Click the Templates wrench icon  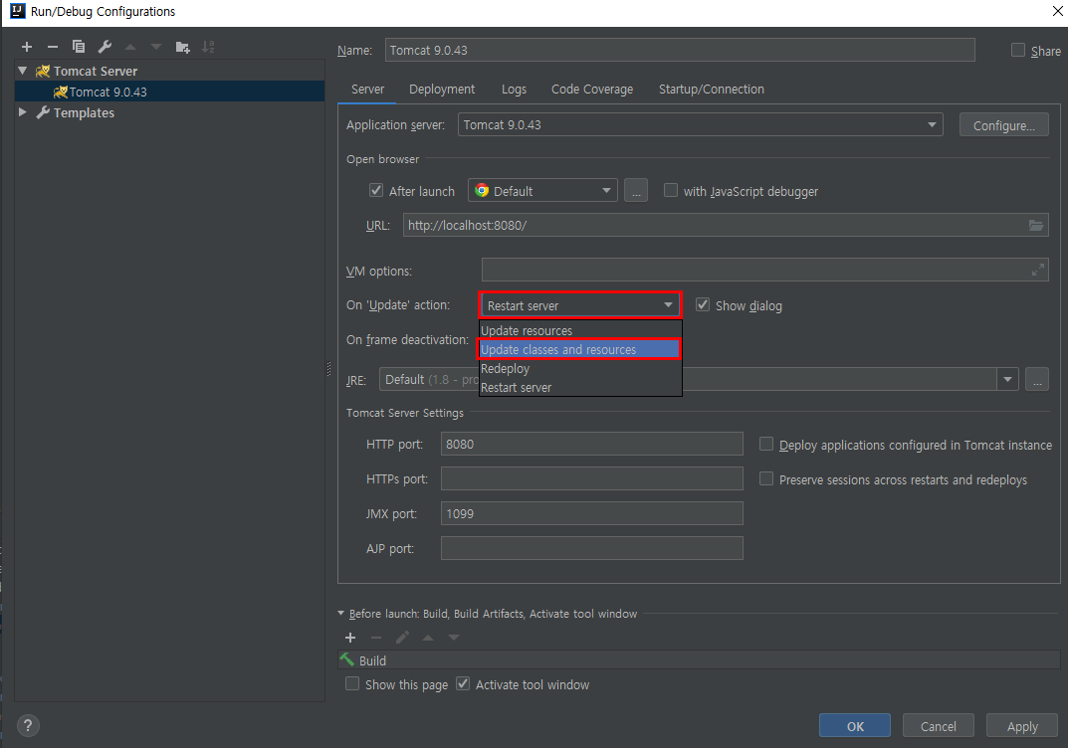click(x=43, y=112)
